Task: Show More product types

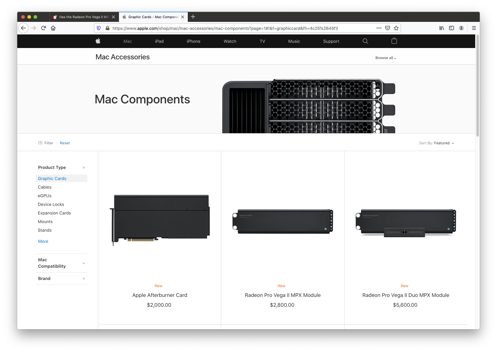Action: [x=43, y=241]
